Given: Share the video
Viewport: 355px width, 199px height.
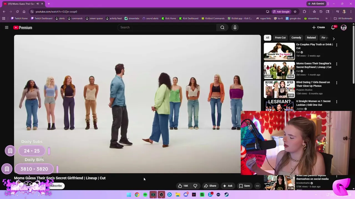Looking at the screenshot, I should [210, 186].
